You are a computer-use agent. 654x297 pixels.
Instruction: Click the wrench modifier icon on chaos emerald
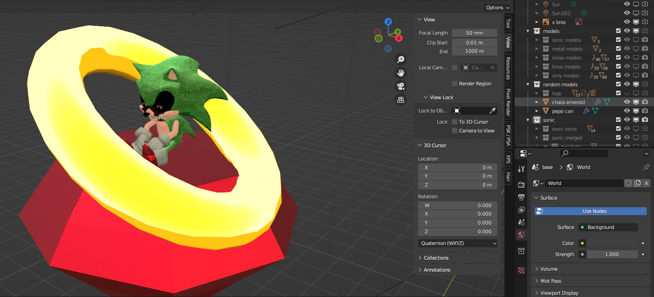pyautogui.click(x=598, y=102)
